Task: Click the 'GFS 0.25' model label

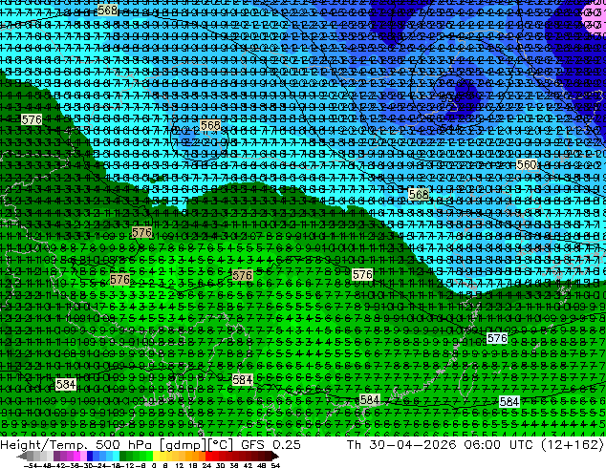Action: [271, 445]
